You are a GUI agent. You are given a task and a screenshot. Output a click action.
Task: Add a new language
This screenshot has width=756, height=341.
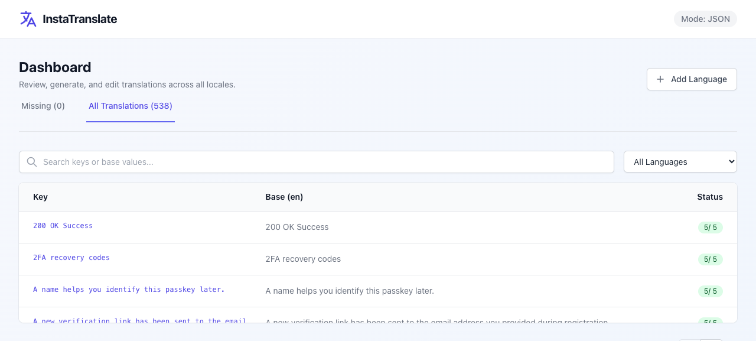[692, 79]
